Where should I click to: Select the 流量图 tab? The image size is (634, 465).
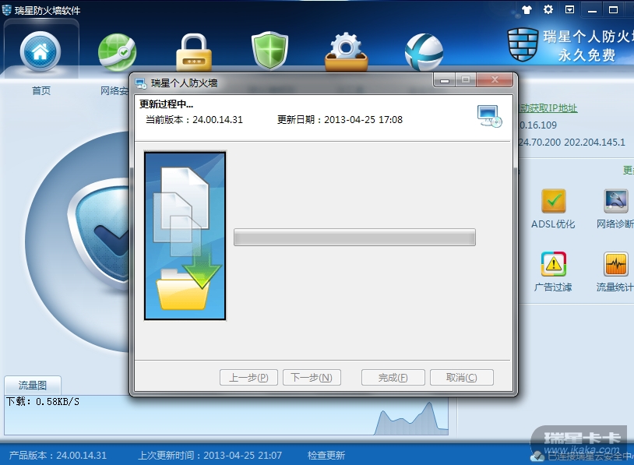click(33, 386)
